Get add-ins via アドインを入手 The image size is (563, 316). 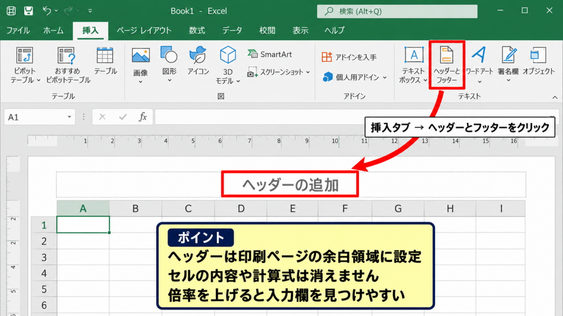349,57
